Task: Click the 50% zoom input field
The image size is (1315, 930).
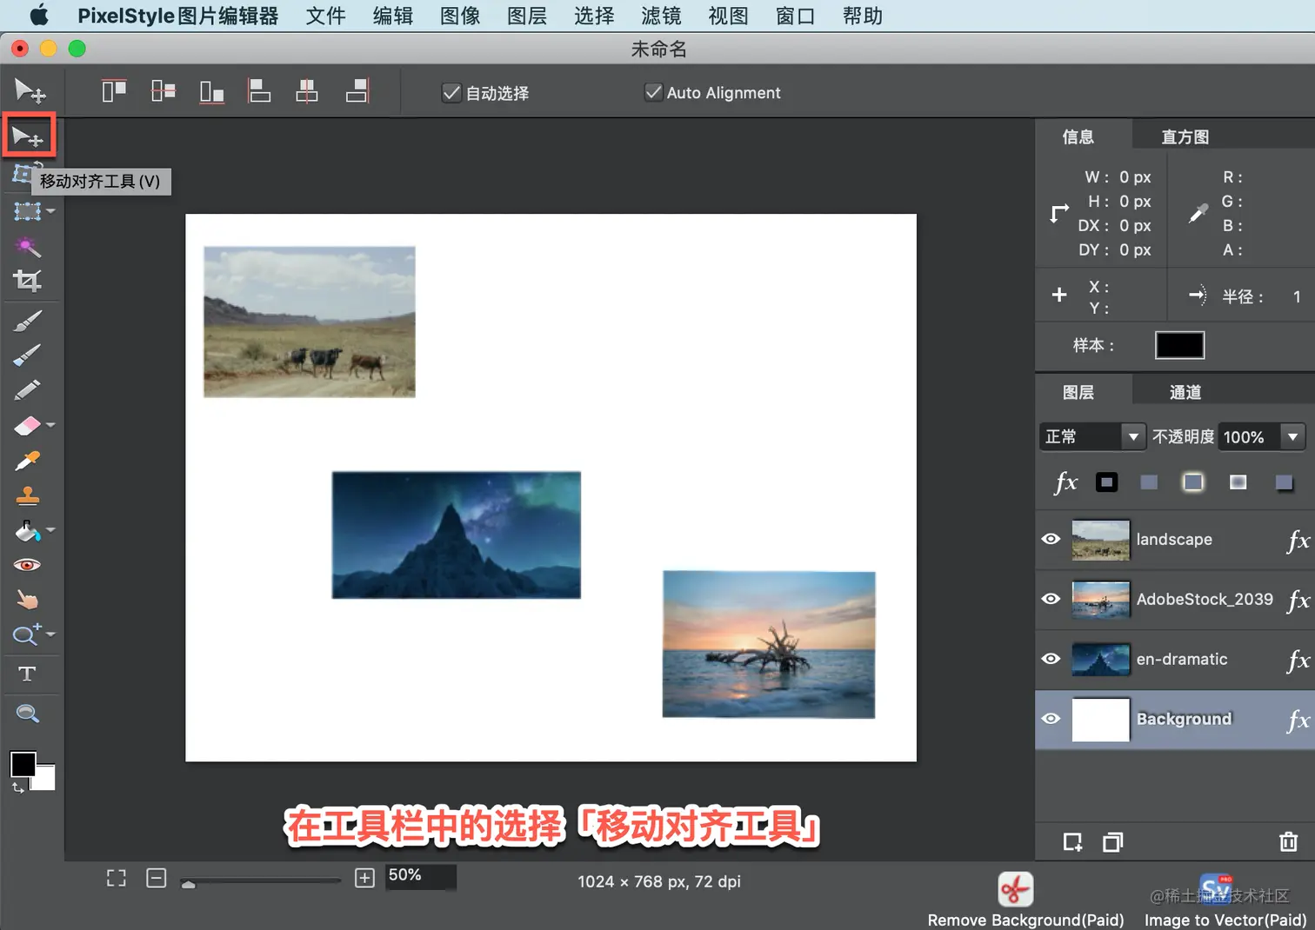Action: [x=420, y=876]
